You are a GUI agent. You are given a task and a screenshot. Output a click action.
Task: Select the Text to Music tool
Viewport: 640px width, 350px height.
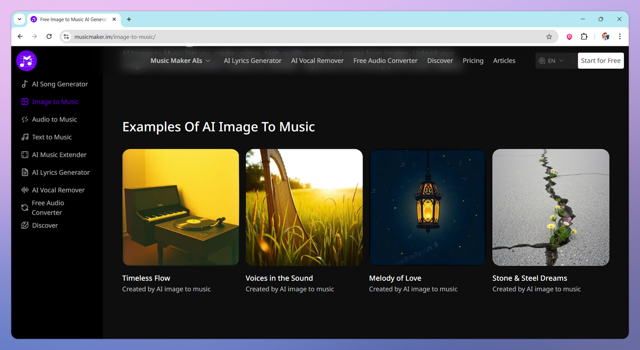25,137
